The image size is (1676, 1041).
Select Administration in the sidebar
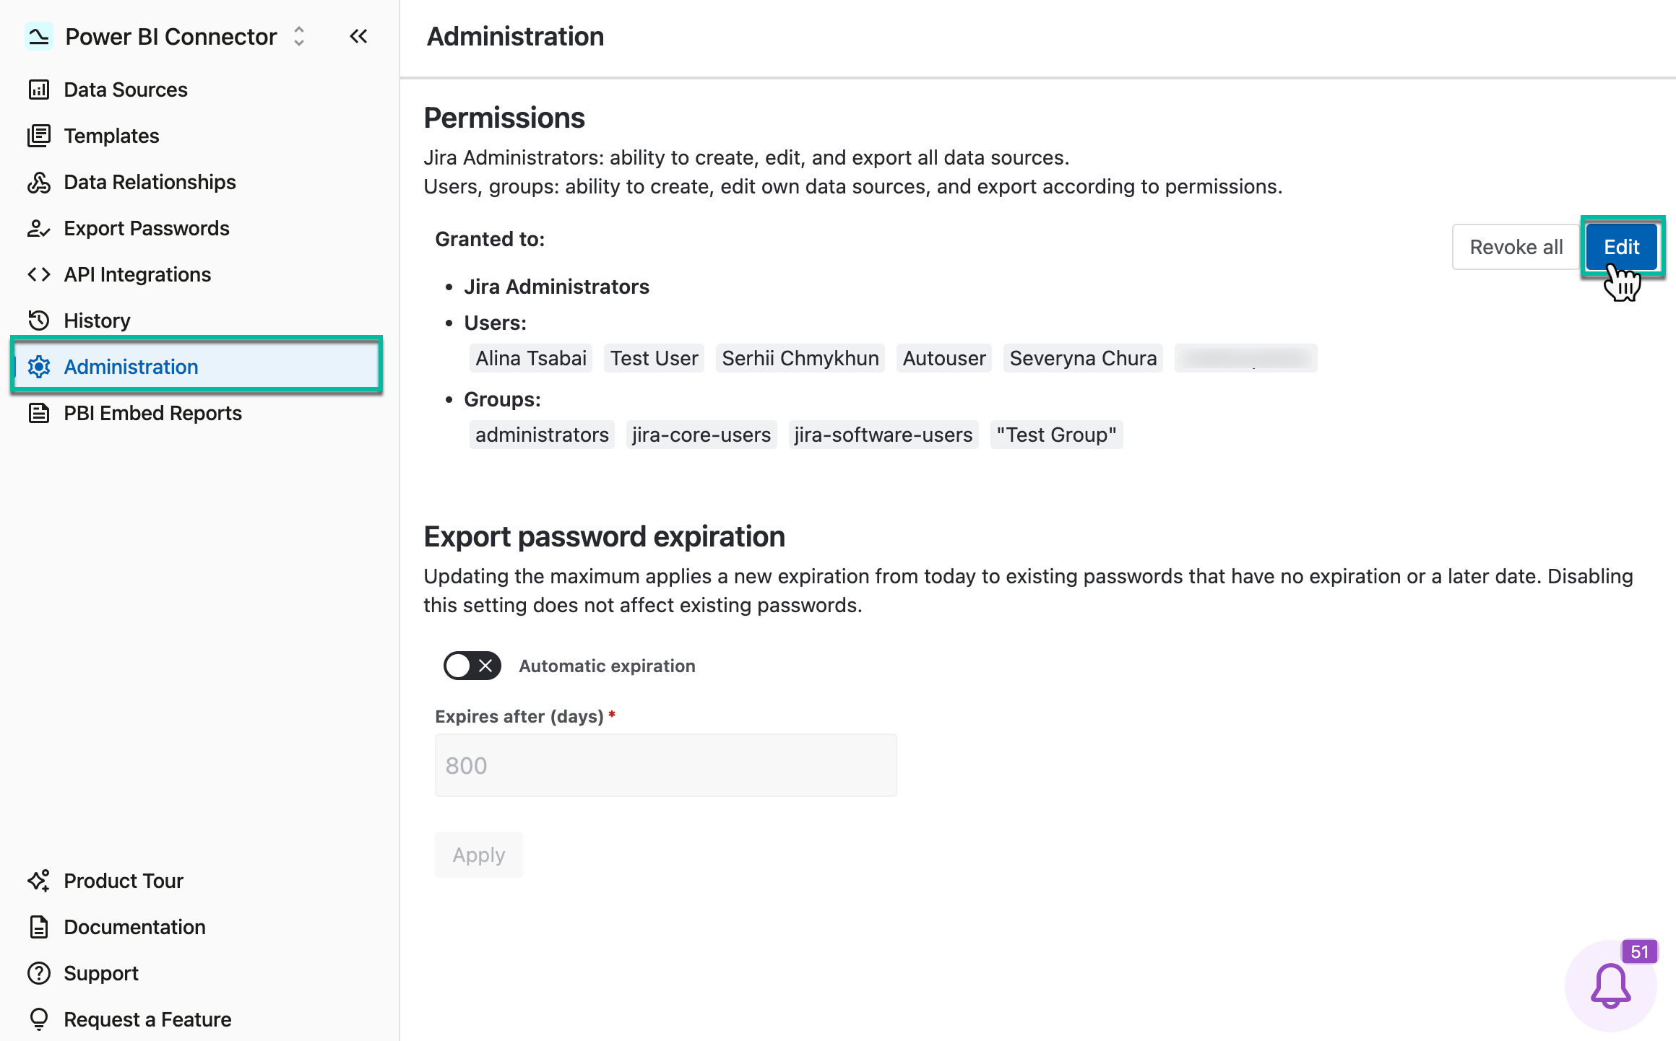point(196,367)
